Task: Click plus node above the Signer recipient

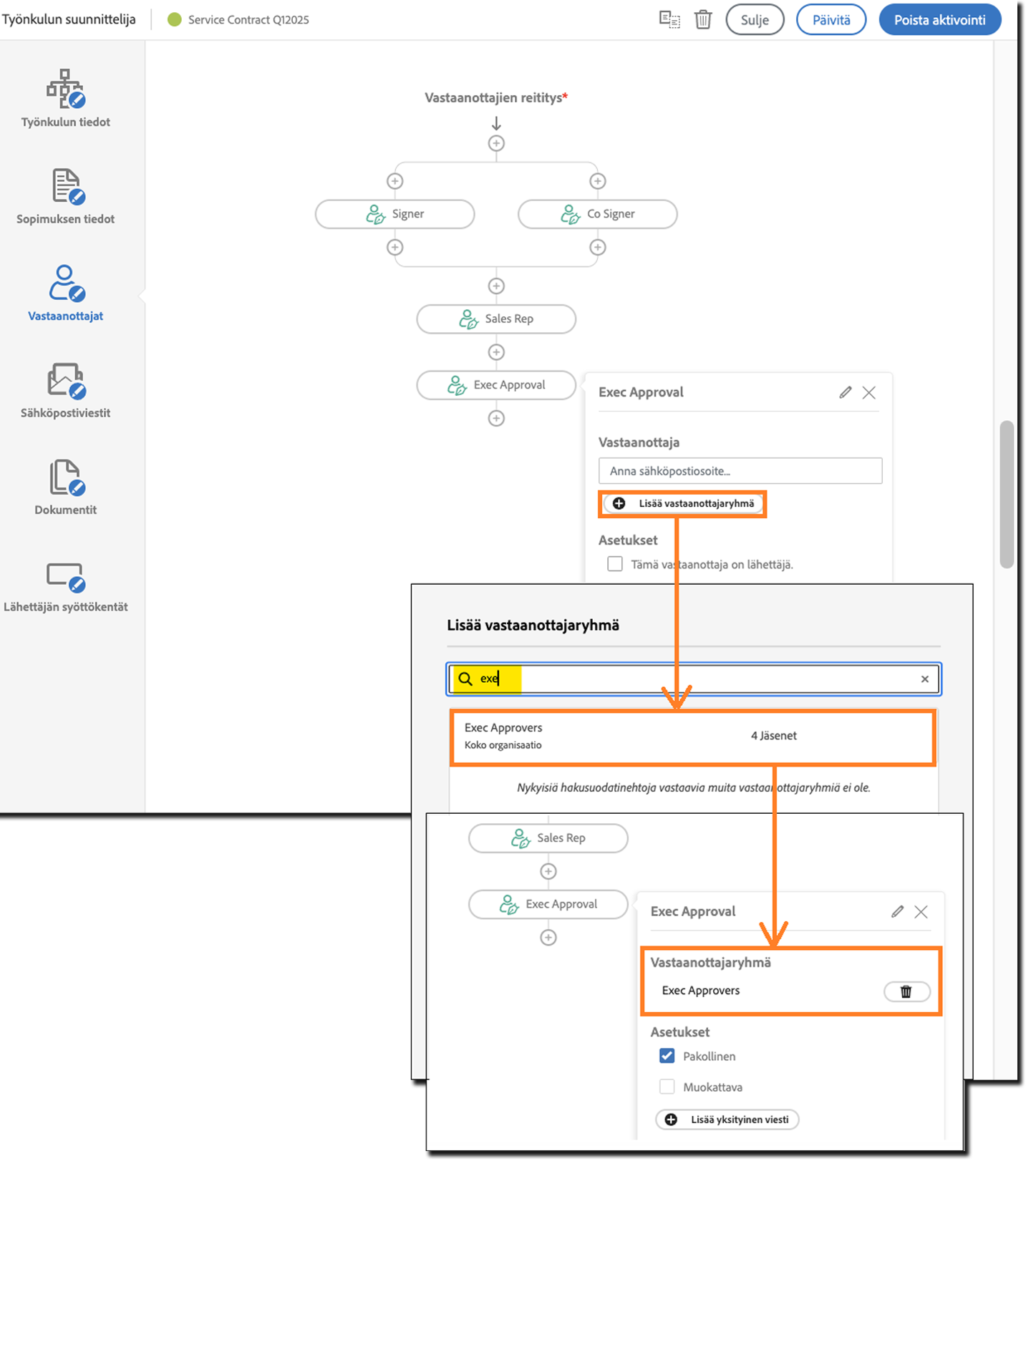Action: tap(395, 181)
